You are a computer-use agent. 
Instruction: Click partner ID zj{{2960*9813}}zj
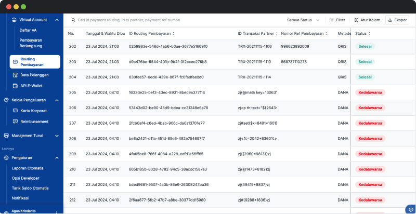pyautogui.click(x=254, y=154)
